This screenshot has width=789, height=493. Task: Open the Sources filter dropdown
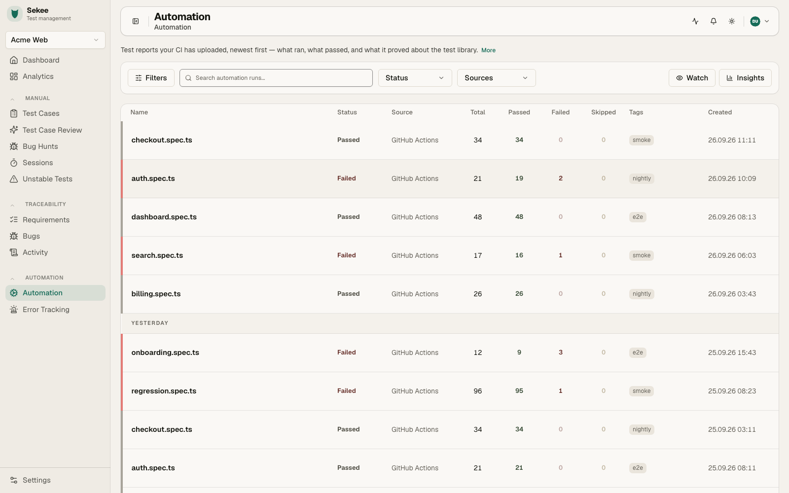tap(496, 78)
